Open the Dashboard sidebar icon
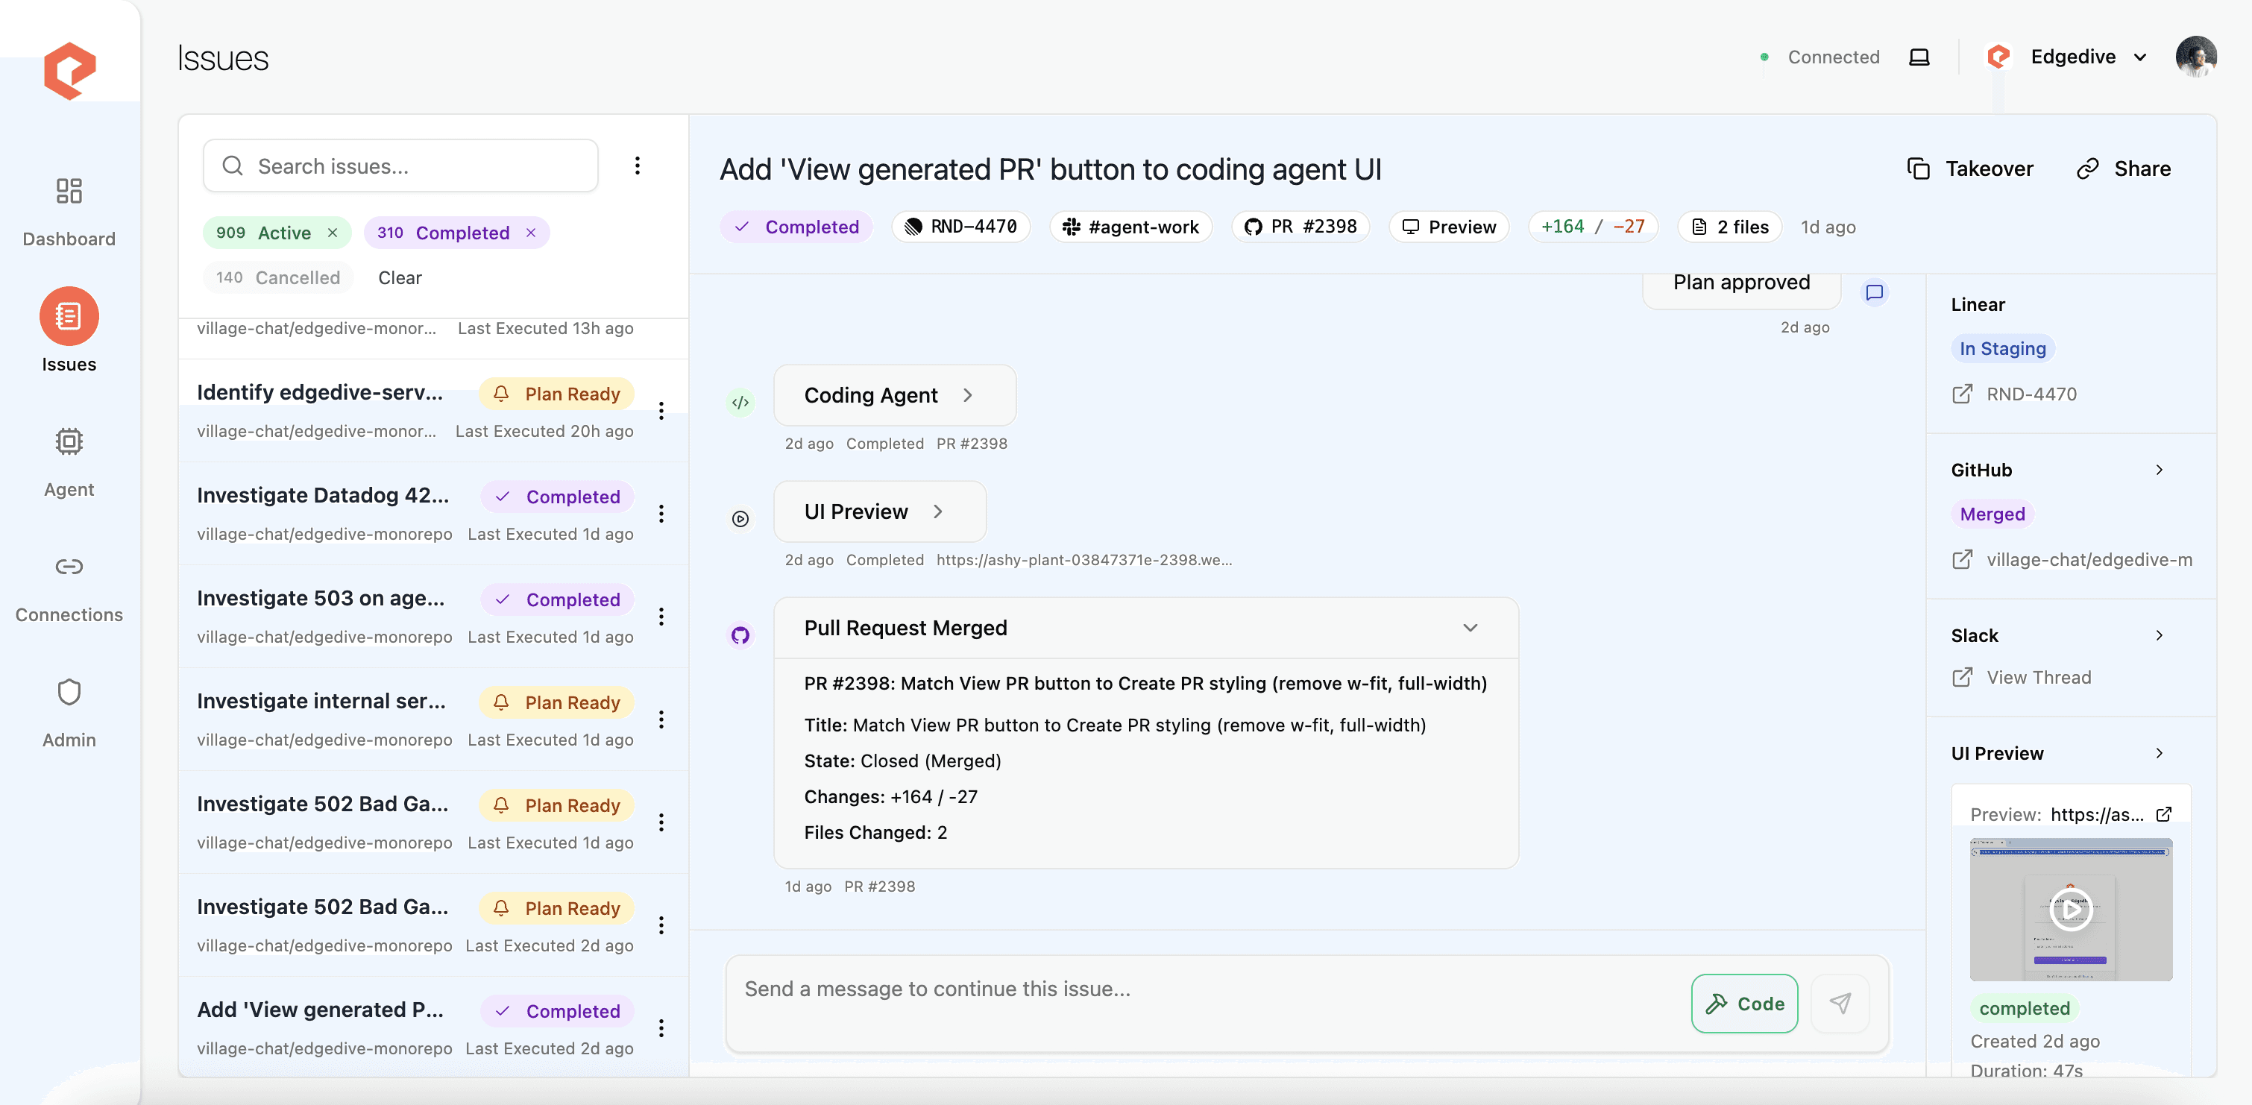This screenshot has height=1105, width=2252. [x=69, y=191]
